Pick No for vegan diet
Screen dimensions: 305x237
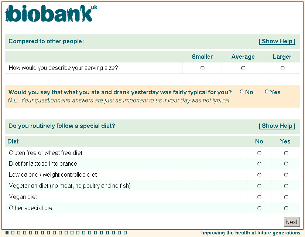point(259,197)
